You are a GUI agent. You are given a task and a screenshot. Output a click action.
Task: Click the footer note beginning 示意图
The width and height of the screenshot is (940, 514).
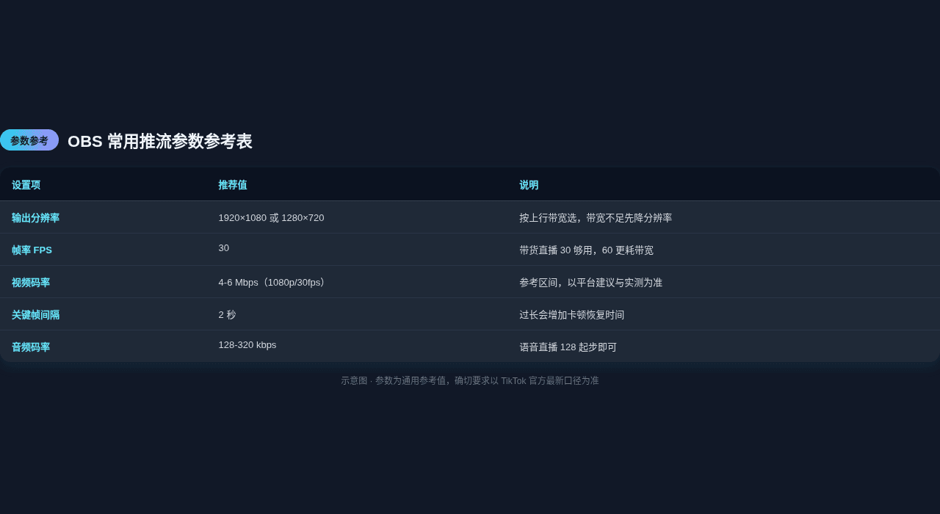coord(470,381)
